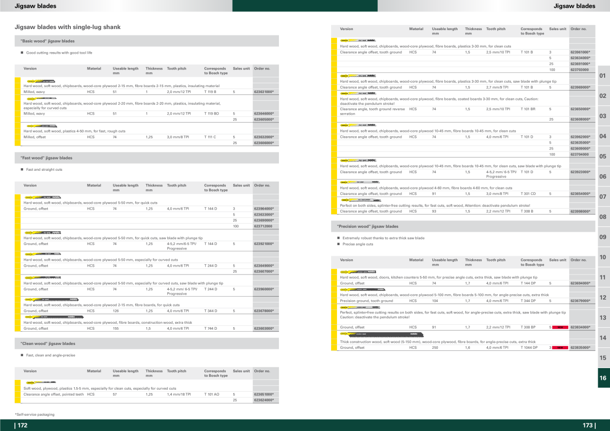Go to chapter tab 05

tap(603, 156)
